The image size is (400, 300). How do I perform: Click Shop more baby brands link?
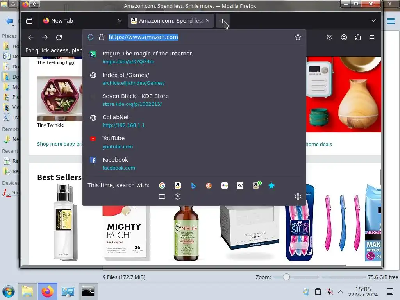click(60, 144)
